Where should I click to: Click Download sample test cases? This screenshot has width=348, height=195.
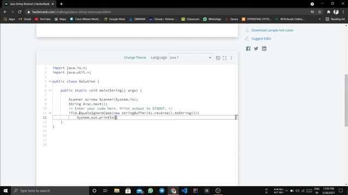click(272, 30)
